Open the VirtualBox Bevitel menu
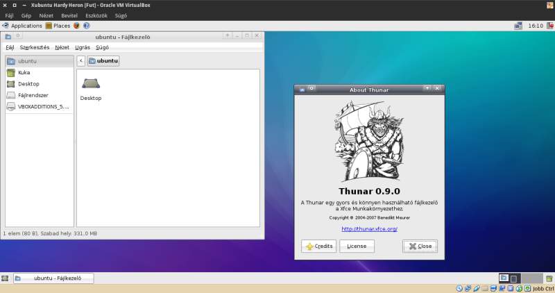This screenshot has height=293, width=555. (x=69, y=15)
